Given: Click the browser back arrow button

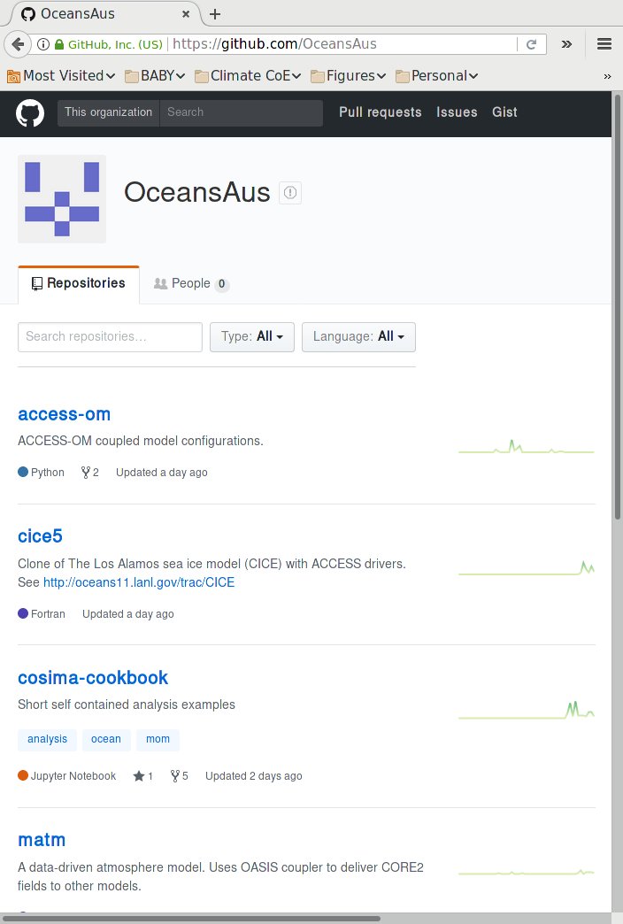Looking at the screenshot, I should [19, 44].
